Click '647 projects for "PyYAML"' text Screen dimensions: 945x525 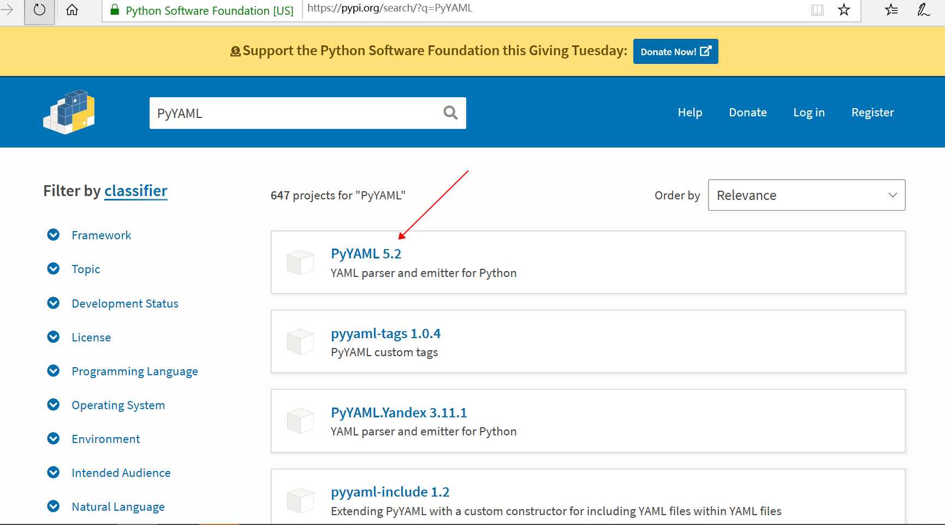click(338, 196)
